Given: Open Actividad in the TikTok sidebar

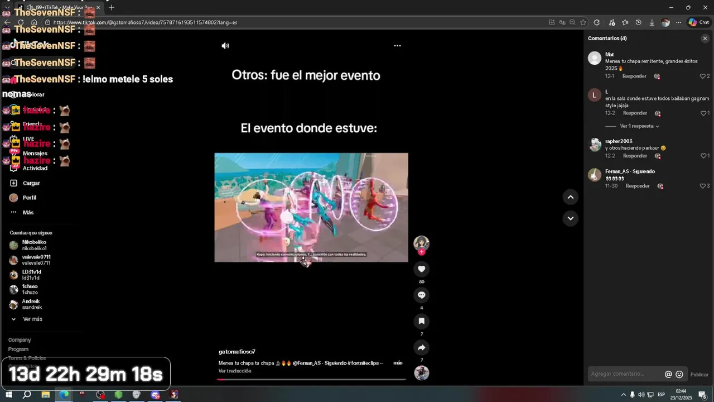Looking at the screenshot, I should point(29,168).
